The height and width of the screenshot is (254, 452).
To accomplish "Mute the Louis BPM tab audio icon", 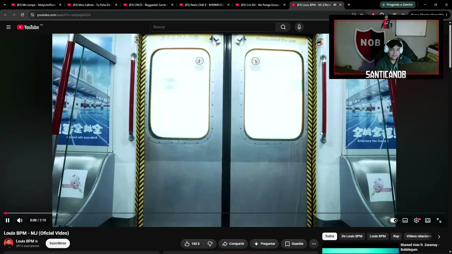I will point(334,5).
